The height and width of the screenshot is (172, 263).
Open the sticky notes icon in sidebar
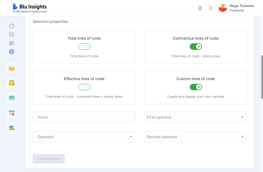coord(12,83)
